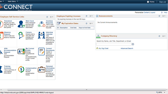Image resolution: width=168 pixels, height=94 pixels.
Task: Open the Current Documents link
Action: pos(50,49)
